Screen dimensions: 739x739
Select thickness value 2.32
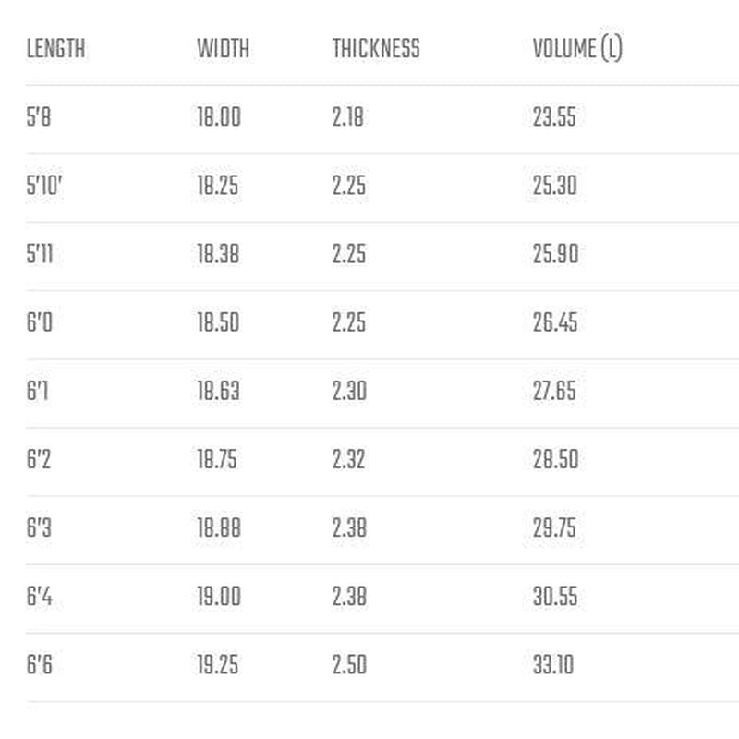tap(349, 459)
